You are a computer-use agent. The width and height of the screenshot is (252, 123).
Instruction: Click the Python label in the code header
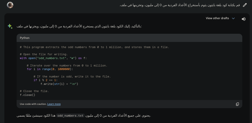[25, 38]
